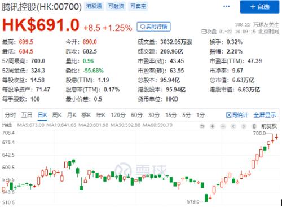Click the 每股净资产 value 71.47
282x207 pixels.
point(43,90)
